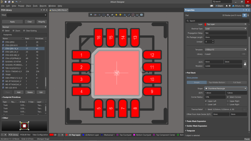Select the place pad tool
251x141 pixels.
tap(117, 15)
